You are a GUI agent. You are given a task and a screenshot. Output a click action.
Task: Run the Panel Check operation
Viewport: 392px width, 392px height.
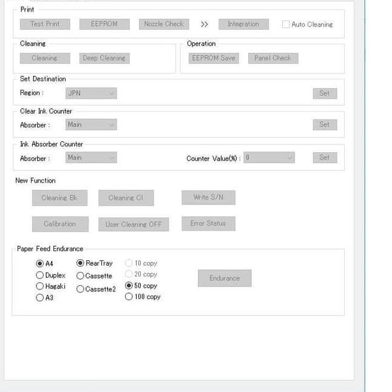pyautogui.click(x=272, y=58)
